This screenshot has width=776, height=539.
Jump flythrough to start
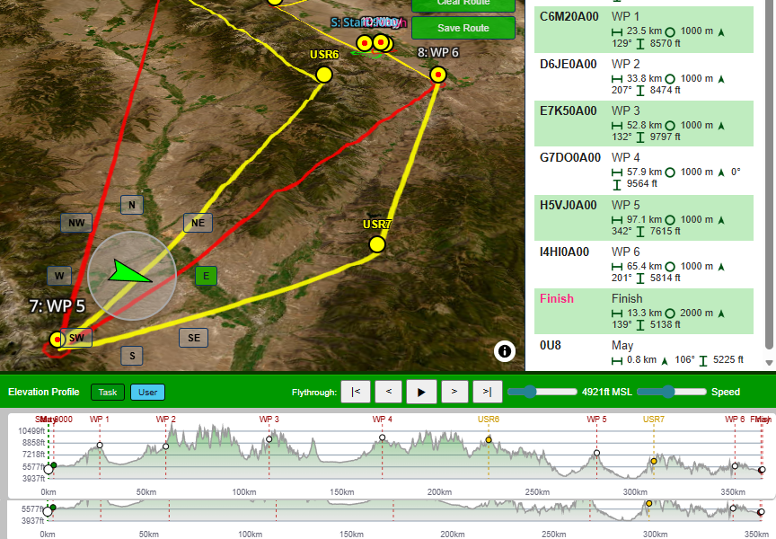click(356, 392)
